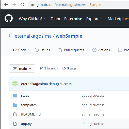Click the GitHub Octocat logo
Screen dimensions: 129x129
[9, 18]
